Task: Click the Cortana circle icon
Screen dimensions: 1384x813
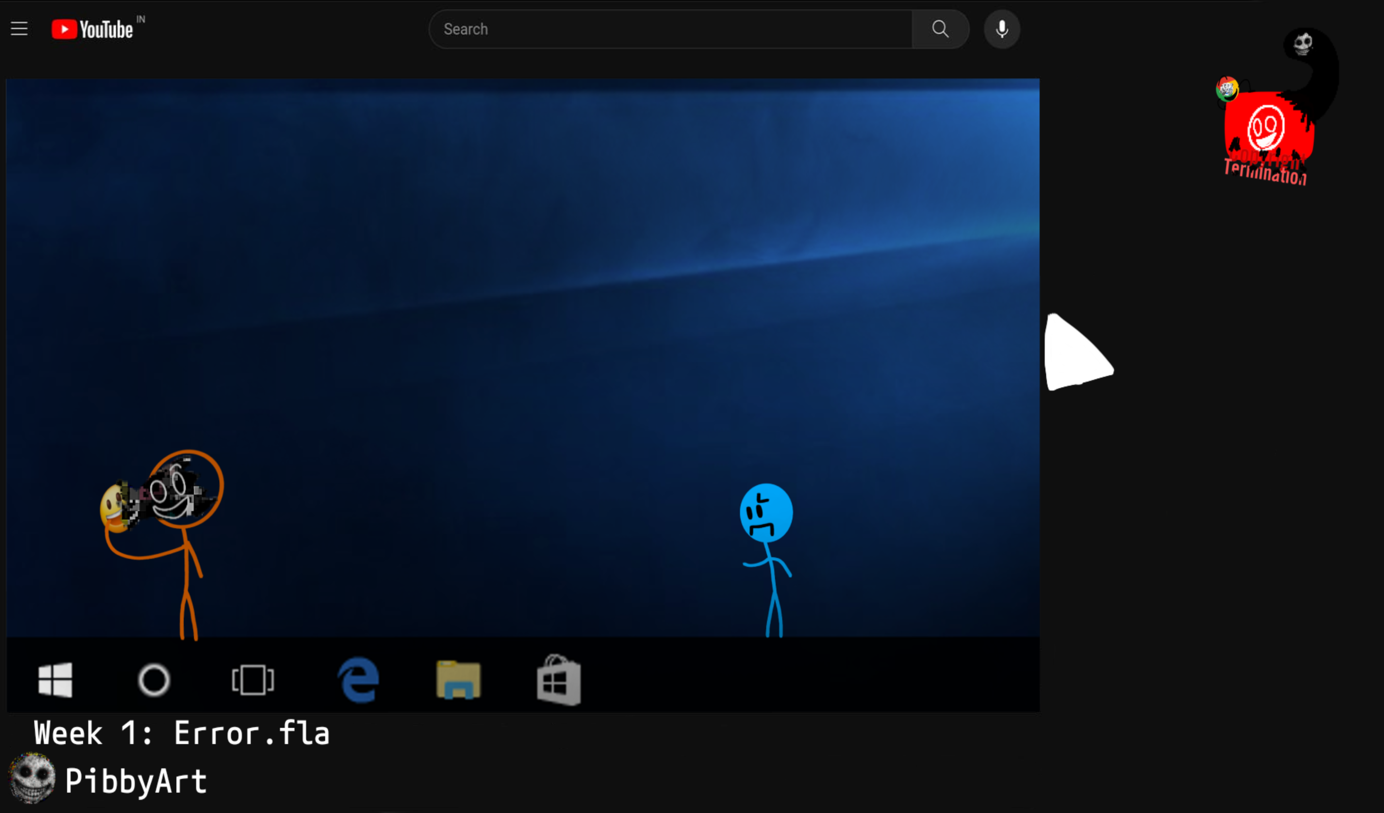Action: (x=154, y=680)
